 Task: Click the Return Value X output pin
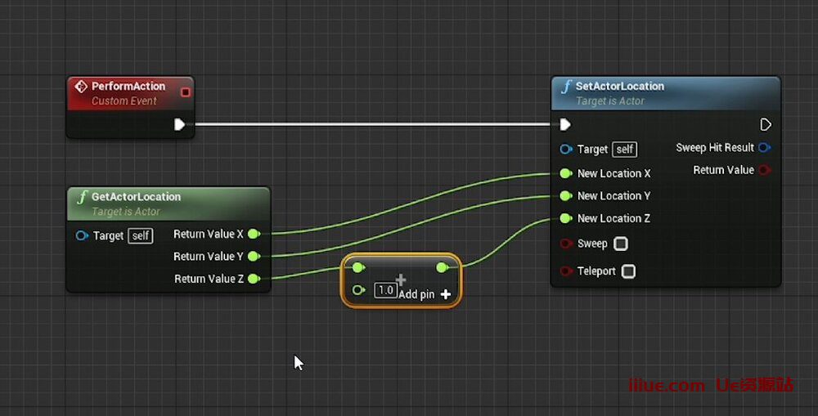pyautogui.click(x=254, y=234)
